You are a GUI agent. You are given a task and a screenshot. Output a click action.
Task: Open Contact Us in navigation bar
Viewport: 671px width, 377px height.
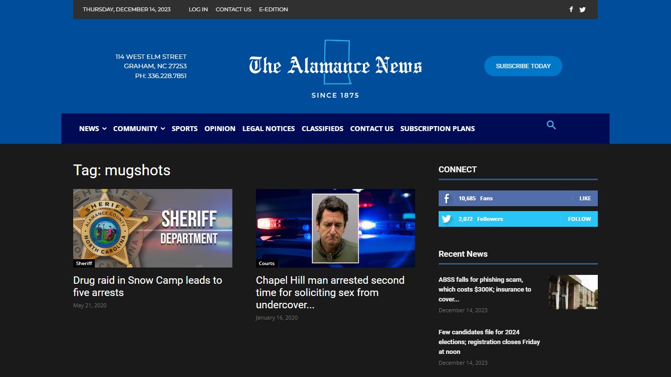[372, 129]
